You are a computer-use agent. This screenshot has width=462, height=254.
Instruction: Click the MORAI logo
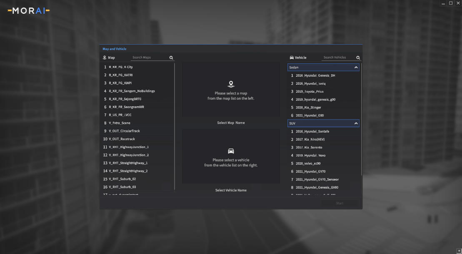(x=28, y=10)
